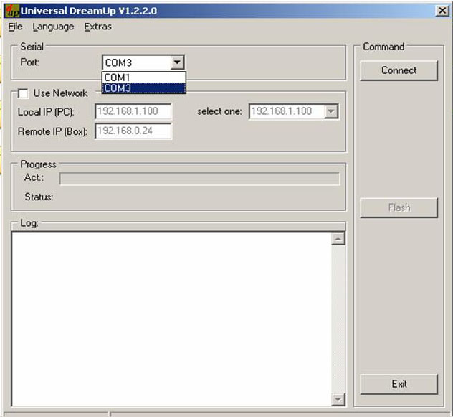Click the log scrollbar up arrow

(338, 239)
